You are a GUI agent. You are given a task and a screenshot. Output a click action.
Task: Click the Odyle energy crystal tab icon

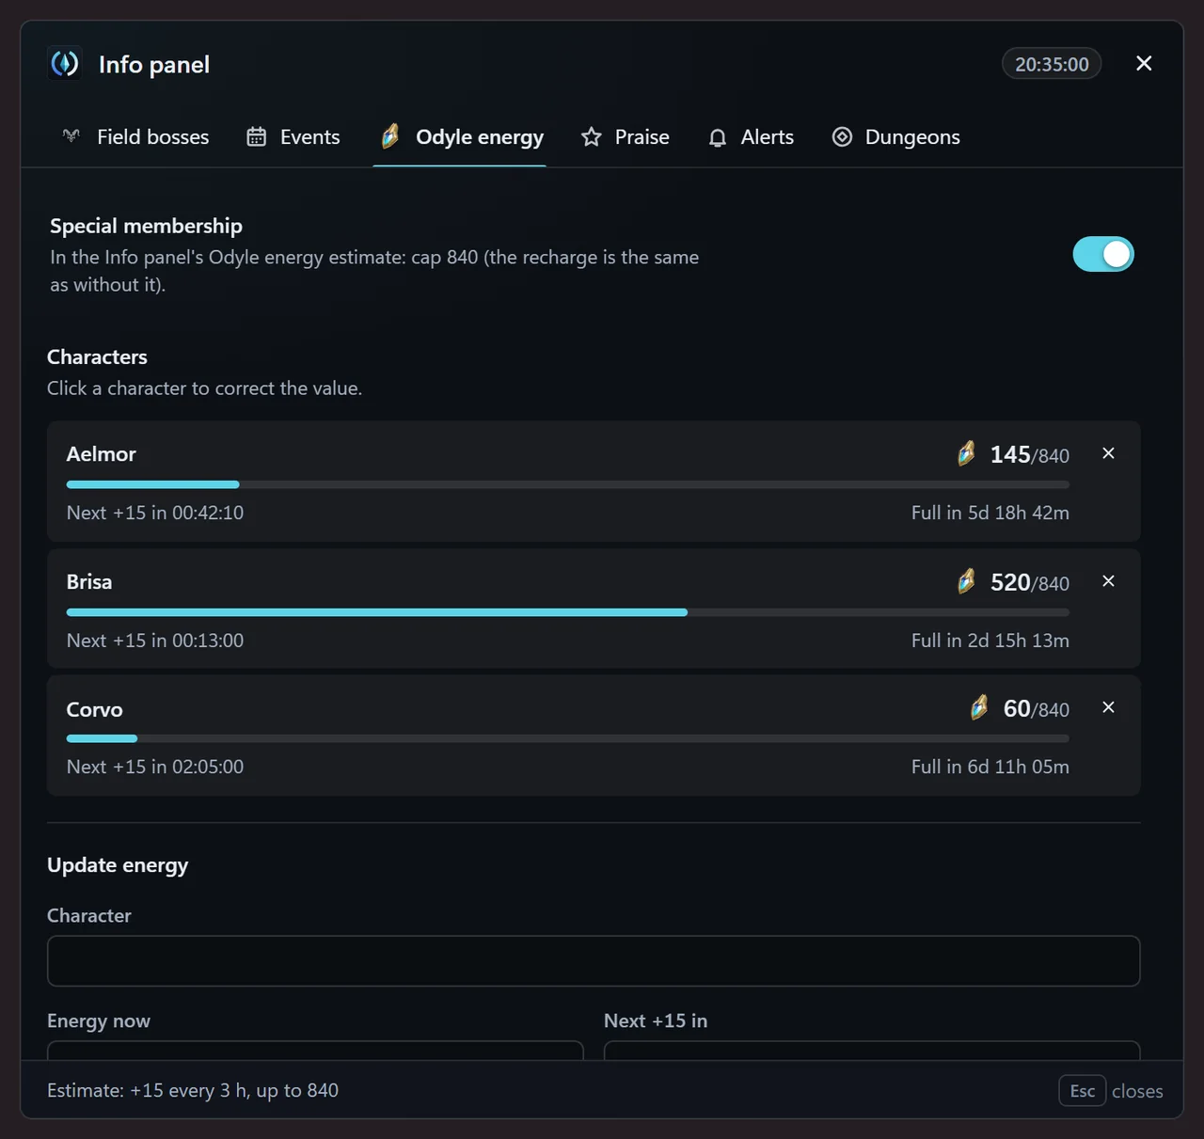point(390,136)
